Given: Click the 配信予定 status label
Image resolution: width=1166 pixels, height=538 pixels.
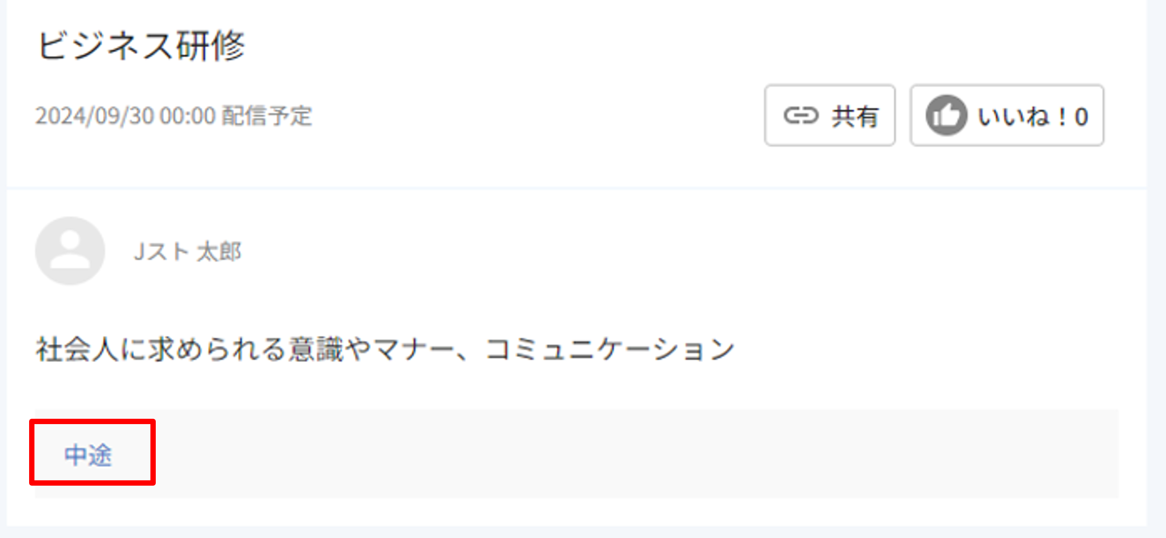Looking at the screenshot, I should [x=266, y=116].
